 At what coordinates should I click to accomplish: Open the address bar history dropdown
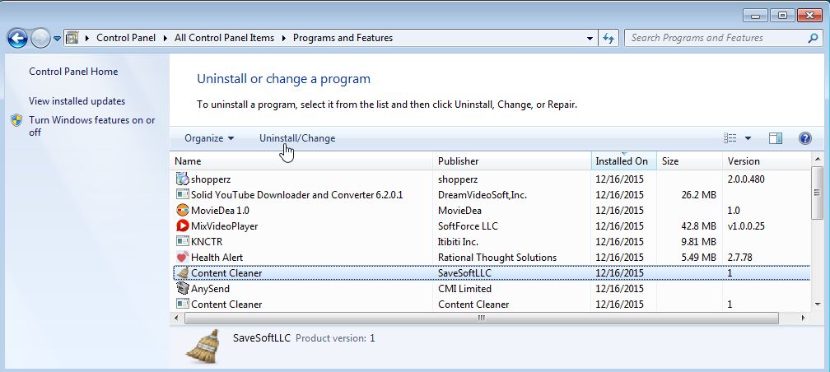[590, 38]
